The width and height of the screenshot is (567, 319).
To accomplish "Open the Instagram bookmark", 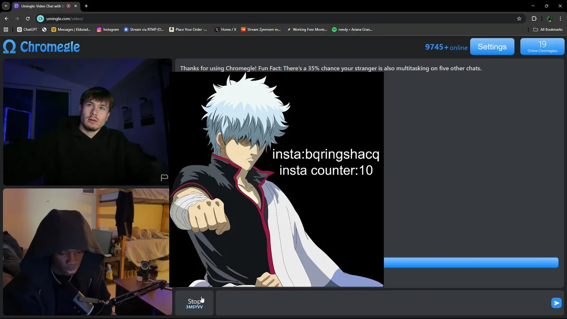I will 108,30.
